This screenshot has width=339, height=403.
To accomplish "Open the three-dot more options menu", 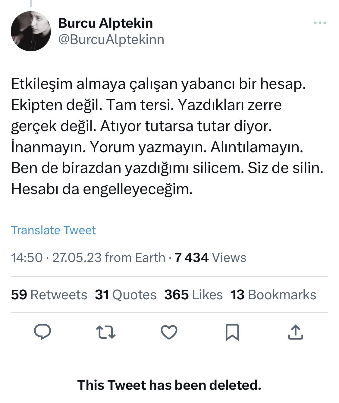I will (320, 23).
